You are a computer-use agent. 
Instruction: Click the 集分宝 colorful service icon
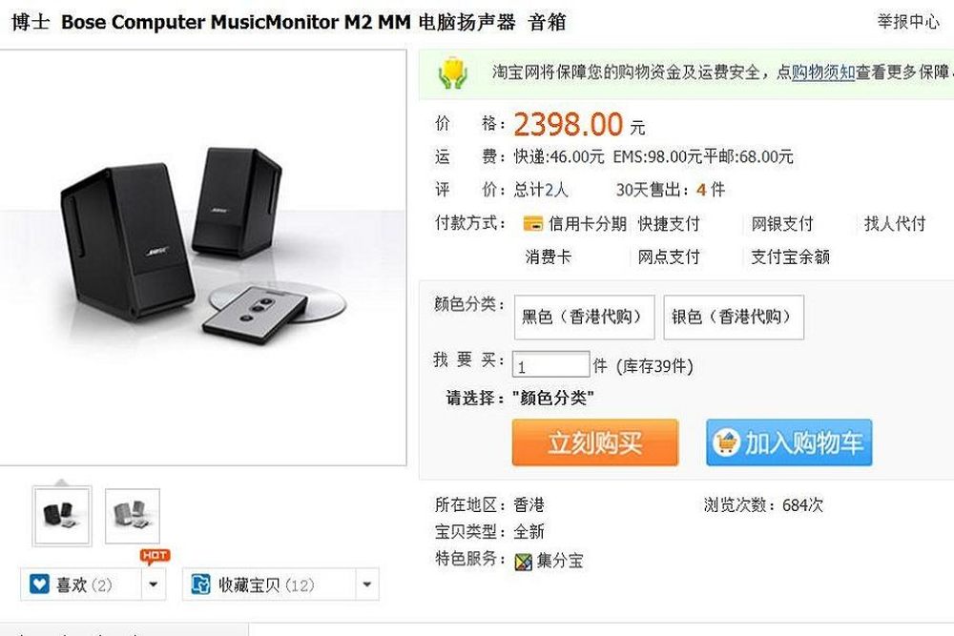523,562
